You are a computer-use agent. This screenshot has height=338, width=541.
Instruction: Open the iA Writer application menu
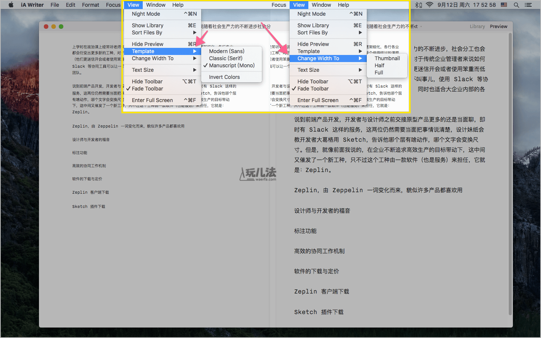[32, 5]
